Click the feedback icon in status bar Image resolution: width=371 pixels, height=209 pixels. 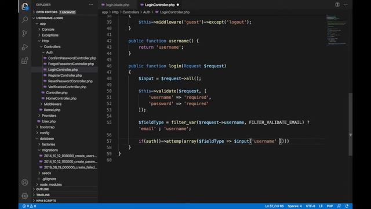pos(339,206)
